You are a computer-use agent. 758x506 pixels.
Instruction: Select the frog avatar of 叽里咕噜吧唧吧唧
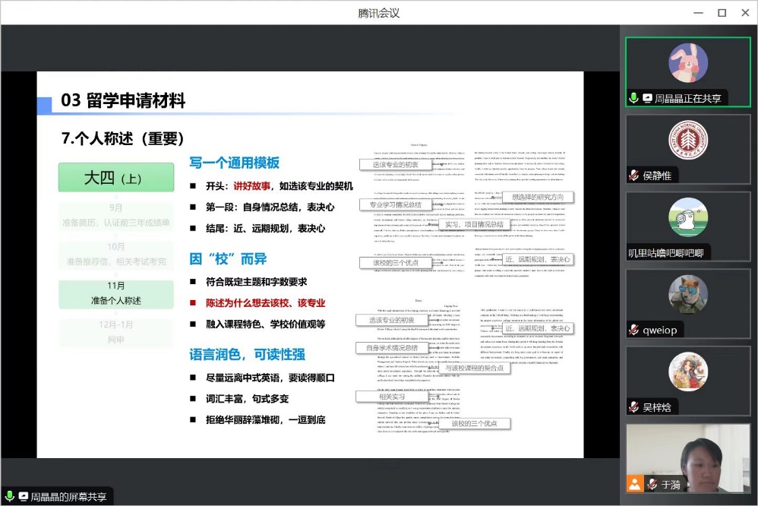click(x=688, y=218)
